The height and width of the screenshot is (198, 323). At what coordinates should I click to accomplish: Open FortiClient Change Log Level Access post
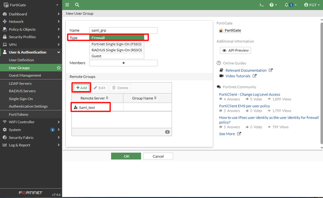[249, 95]
